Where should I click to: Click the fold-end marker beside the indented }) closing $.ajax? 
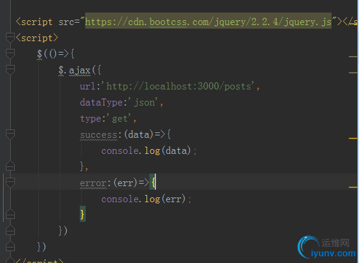pyautogui.click(x=10, y=230)
